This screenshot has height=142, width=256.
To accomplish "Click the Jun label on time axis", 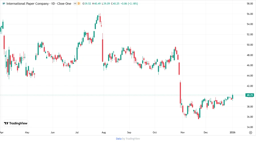I will (x=53, y=132).
